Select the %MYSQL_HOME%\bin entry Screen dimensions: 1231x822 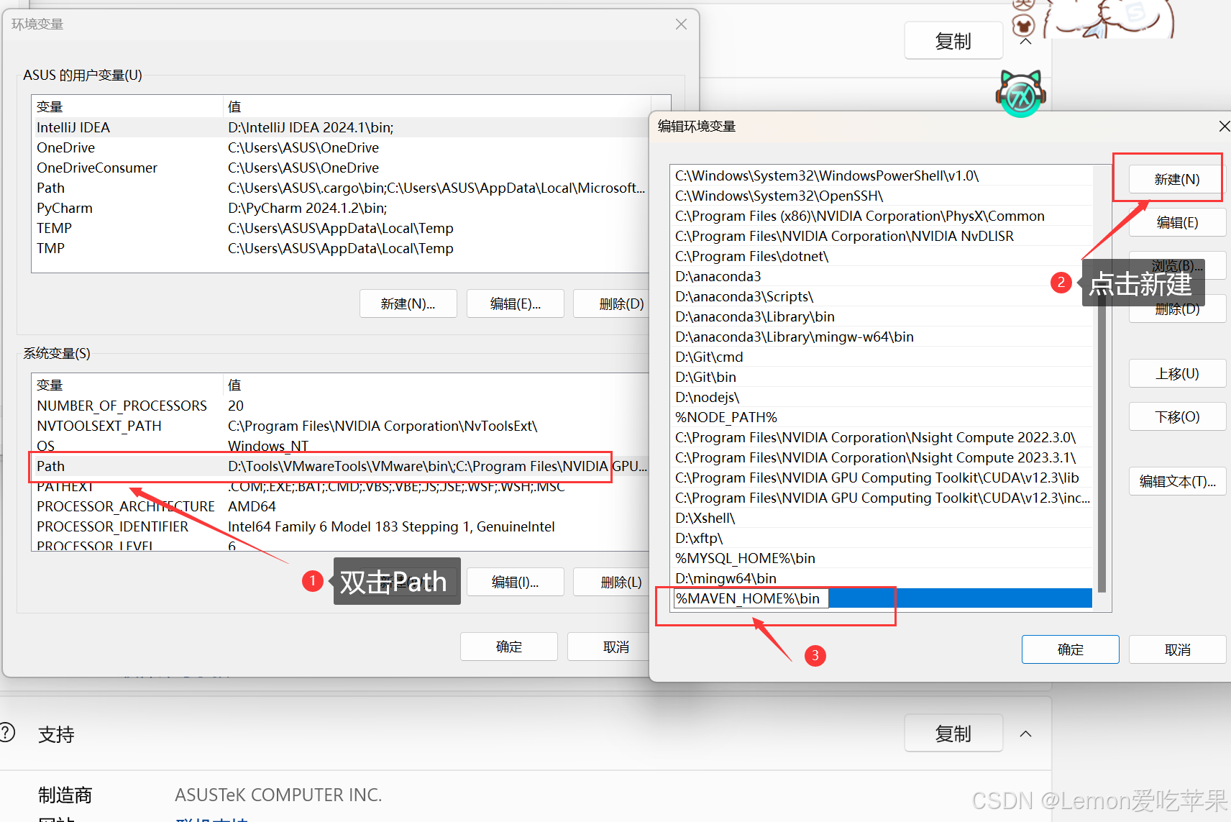[x=882, y=558]
